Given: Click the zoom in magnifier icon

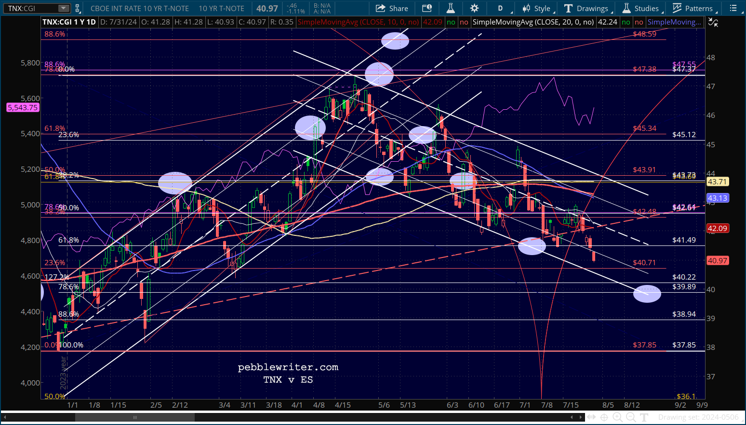Looking at the screenshot, I should (617, 417).
